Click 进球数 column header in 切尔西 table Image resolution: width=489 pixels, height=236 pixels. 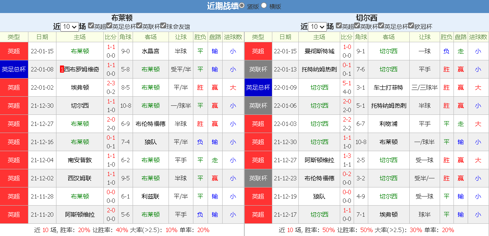tap(478, 37)
